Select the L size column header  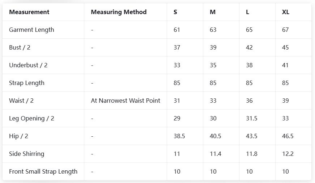tap(247, 12)
